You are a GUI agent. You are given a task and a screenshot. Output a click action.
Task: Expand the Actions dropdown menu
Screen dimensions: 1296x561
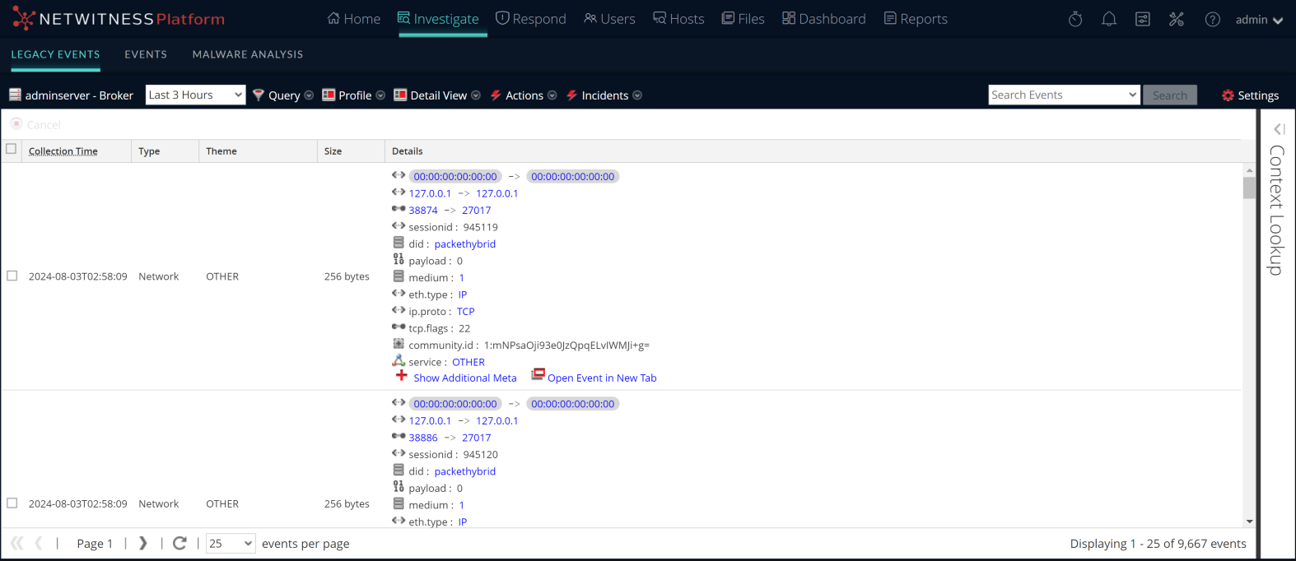(x=552, y=95)
